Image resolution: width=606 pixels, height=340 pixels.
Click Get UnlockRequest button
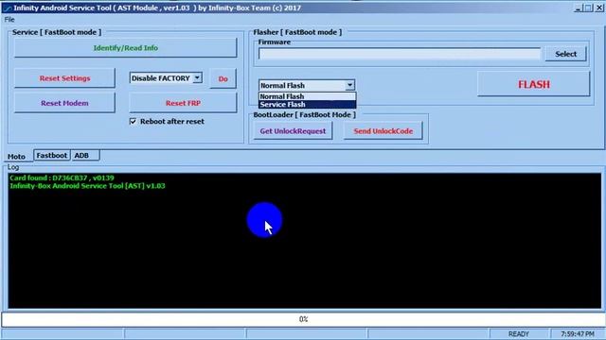[x=293, y=131]
